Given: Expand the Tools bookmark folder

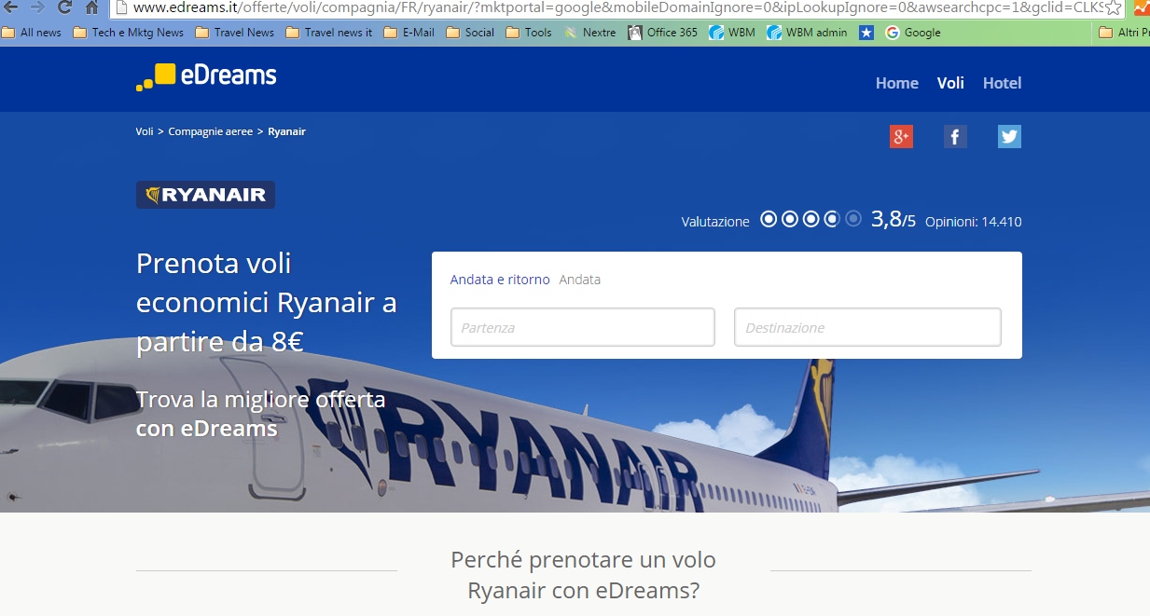Looking at the screenshot, I should point(529,33).
